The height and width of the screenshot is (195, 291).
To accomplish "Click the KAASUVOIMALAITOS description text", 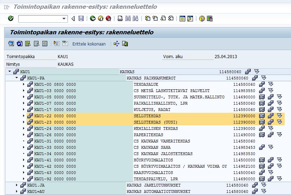I will [x=153, y=173].
